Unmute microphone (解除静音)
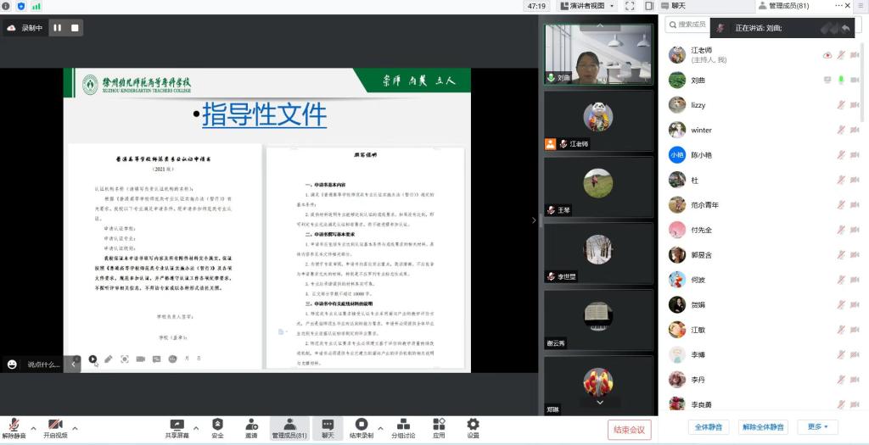 (x=13, y=424)
